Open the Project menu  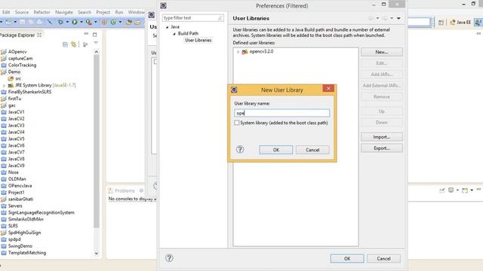tap(103, 12)
